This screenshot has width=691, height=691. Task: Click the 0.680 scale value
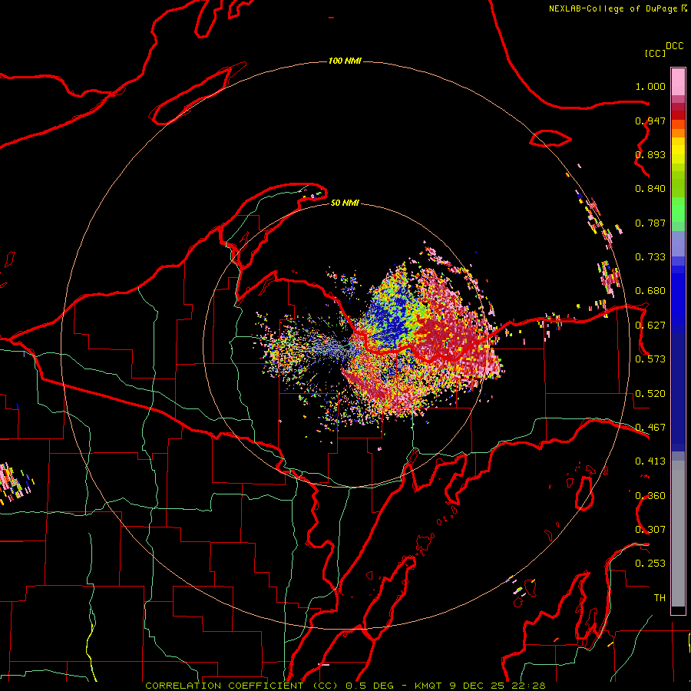pyautogui.click(x=650, y=291)
